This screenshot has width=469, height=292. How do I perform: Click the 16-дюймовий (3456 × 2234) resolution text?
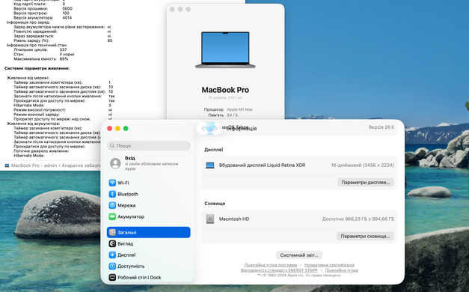pyautogui.click(x=362, y=165)
